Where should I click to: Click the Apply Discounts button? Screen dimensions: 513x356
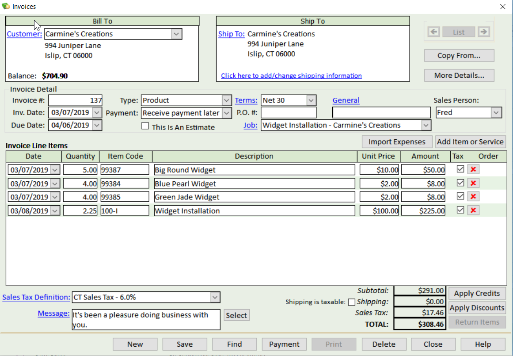tap(477, 308)
